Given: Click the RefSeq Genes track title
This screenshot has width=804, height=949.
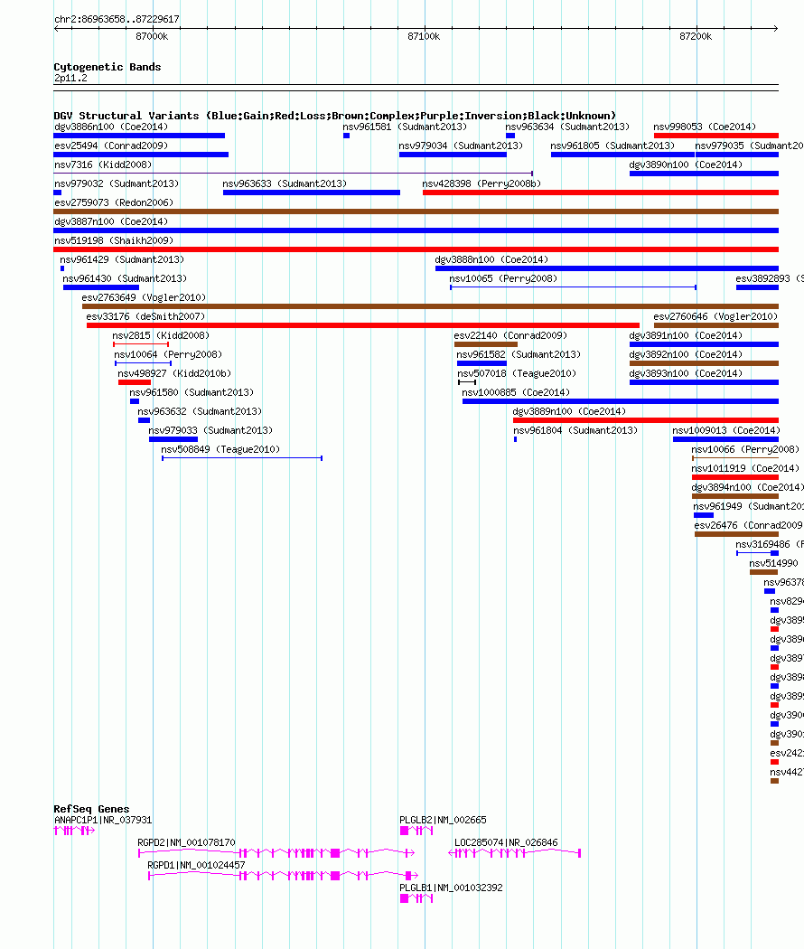Looking at the screenshot, I should [x=91, y=809].
